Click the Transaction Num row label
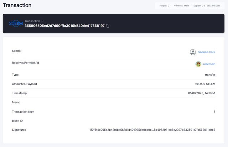Viewport: 228px width, 147px height. pyautogui.click(x=23, y=111)
